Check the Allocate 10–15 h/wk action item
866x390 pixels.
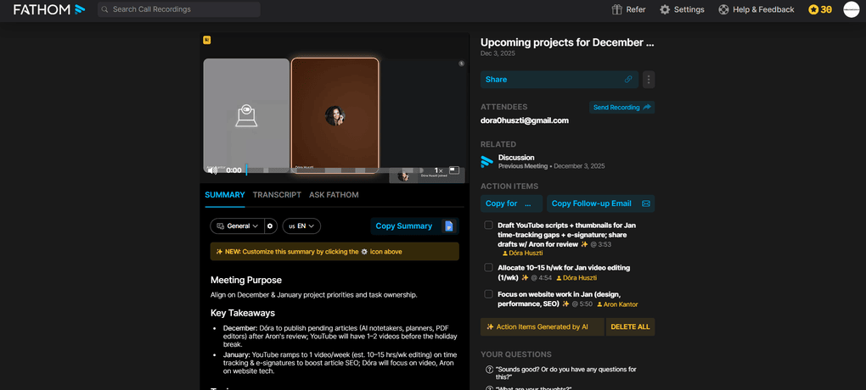click(x=488, y=268)
